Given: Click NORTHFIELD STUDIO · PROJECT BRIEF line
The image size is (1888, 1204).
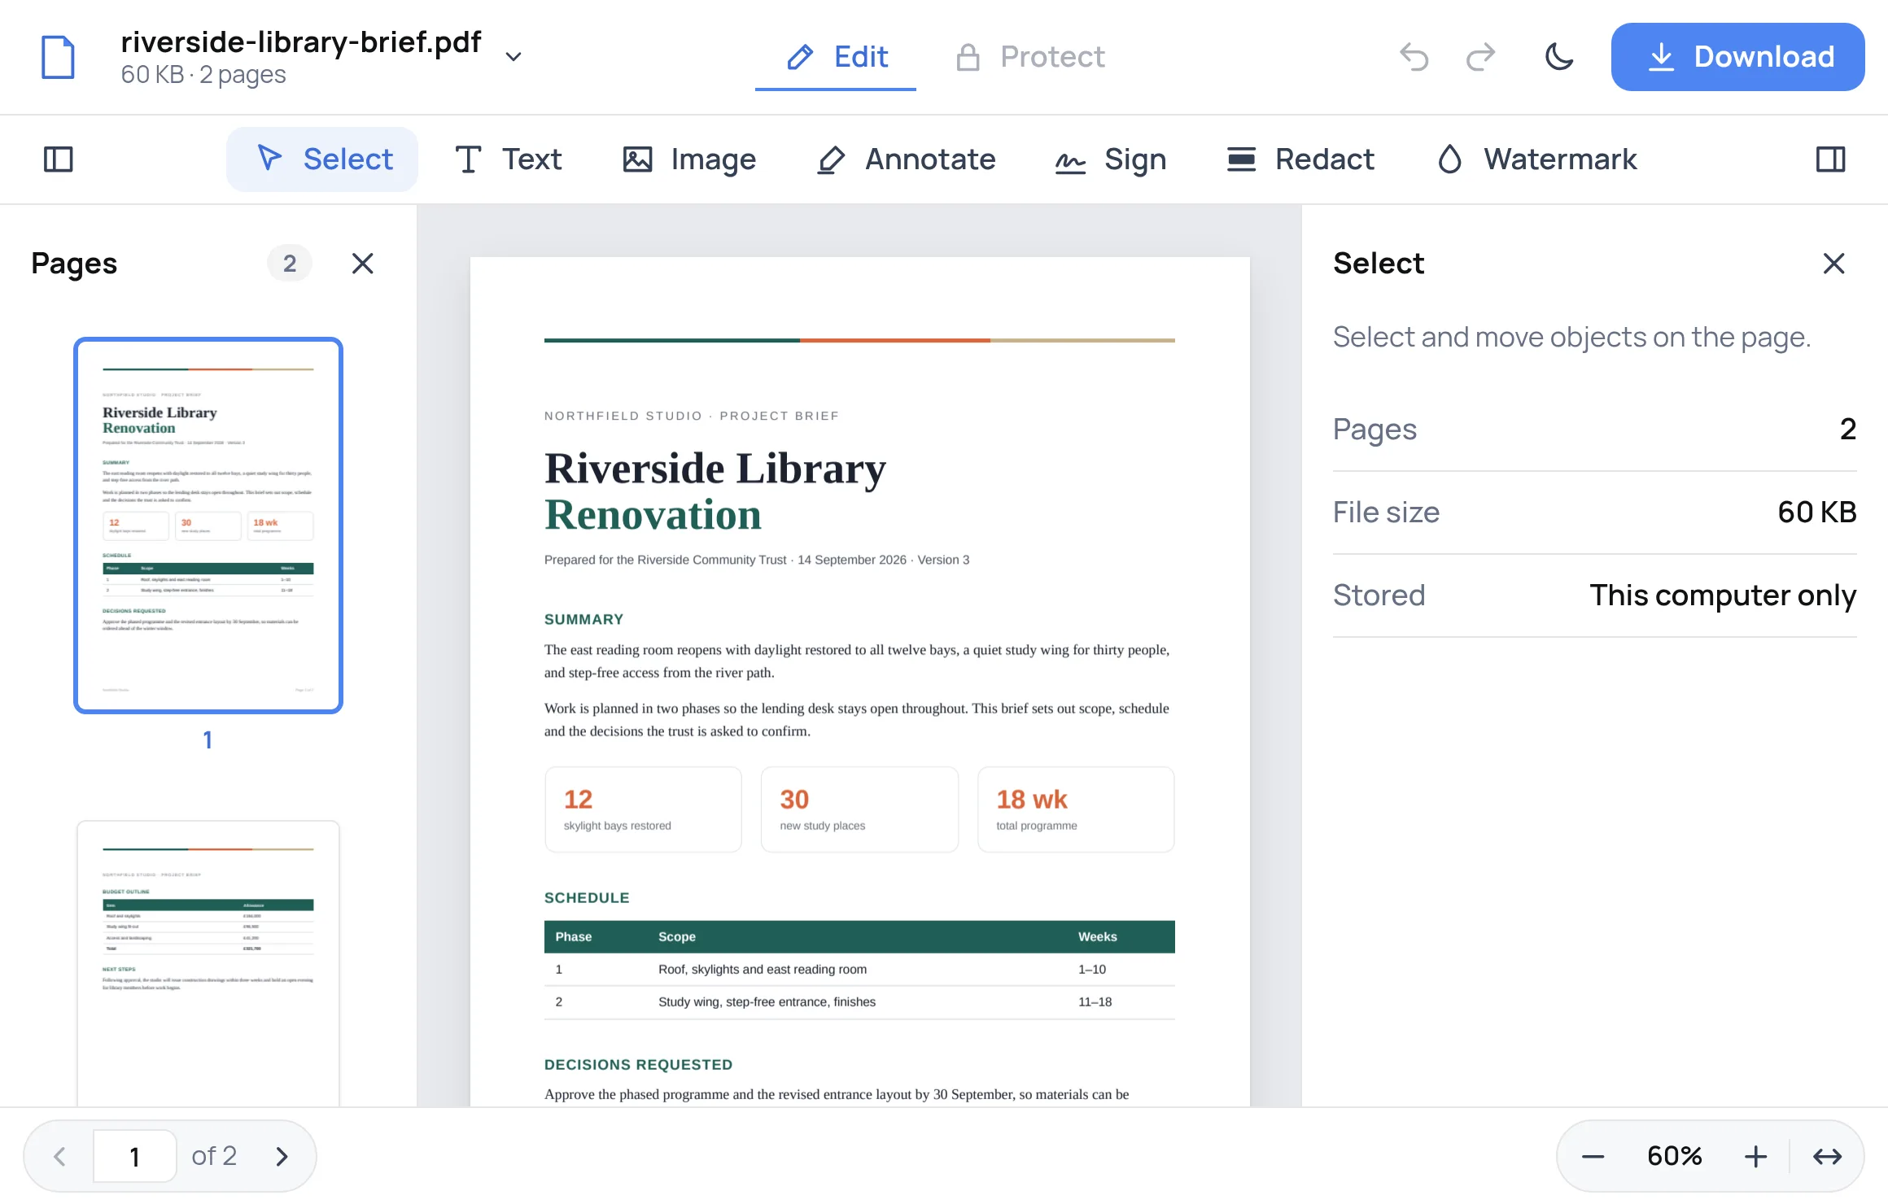Looking at the screenshot, I should (692, 416).
